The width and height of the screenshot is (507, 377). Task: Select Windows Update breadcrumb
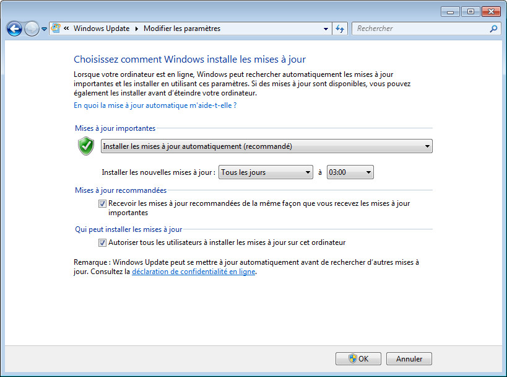(x=102, y=29)
